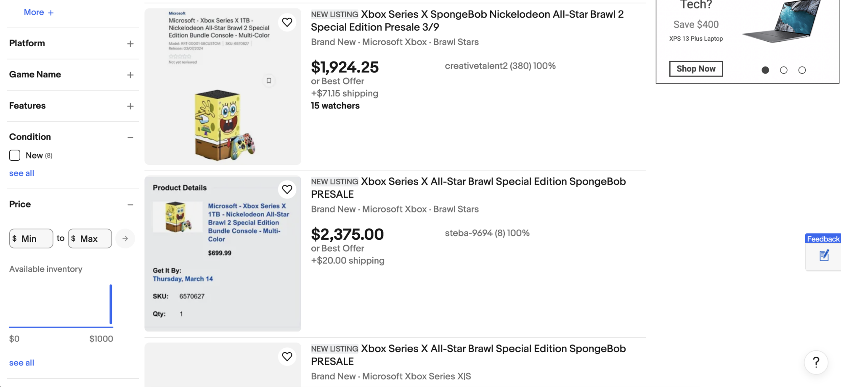The image size is (841, 387).
Task: Expand the Platform filter section
Action: 130,43
